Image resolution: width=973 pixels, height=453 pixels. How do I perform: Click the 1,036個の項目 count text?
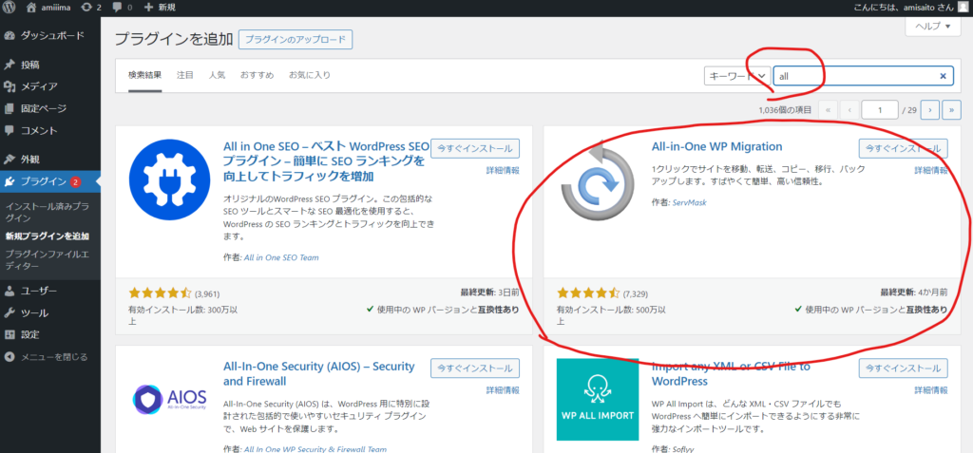[785, 110]
